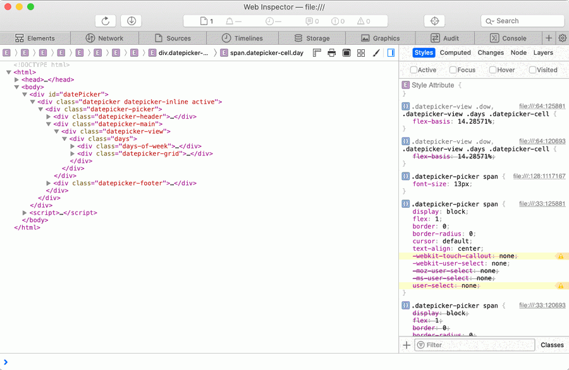The width and height of the screenshot is (569, 370).
Task: Click warning icon beside user-select
Action: (x=561, y=286)
